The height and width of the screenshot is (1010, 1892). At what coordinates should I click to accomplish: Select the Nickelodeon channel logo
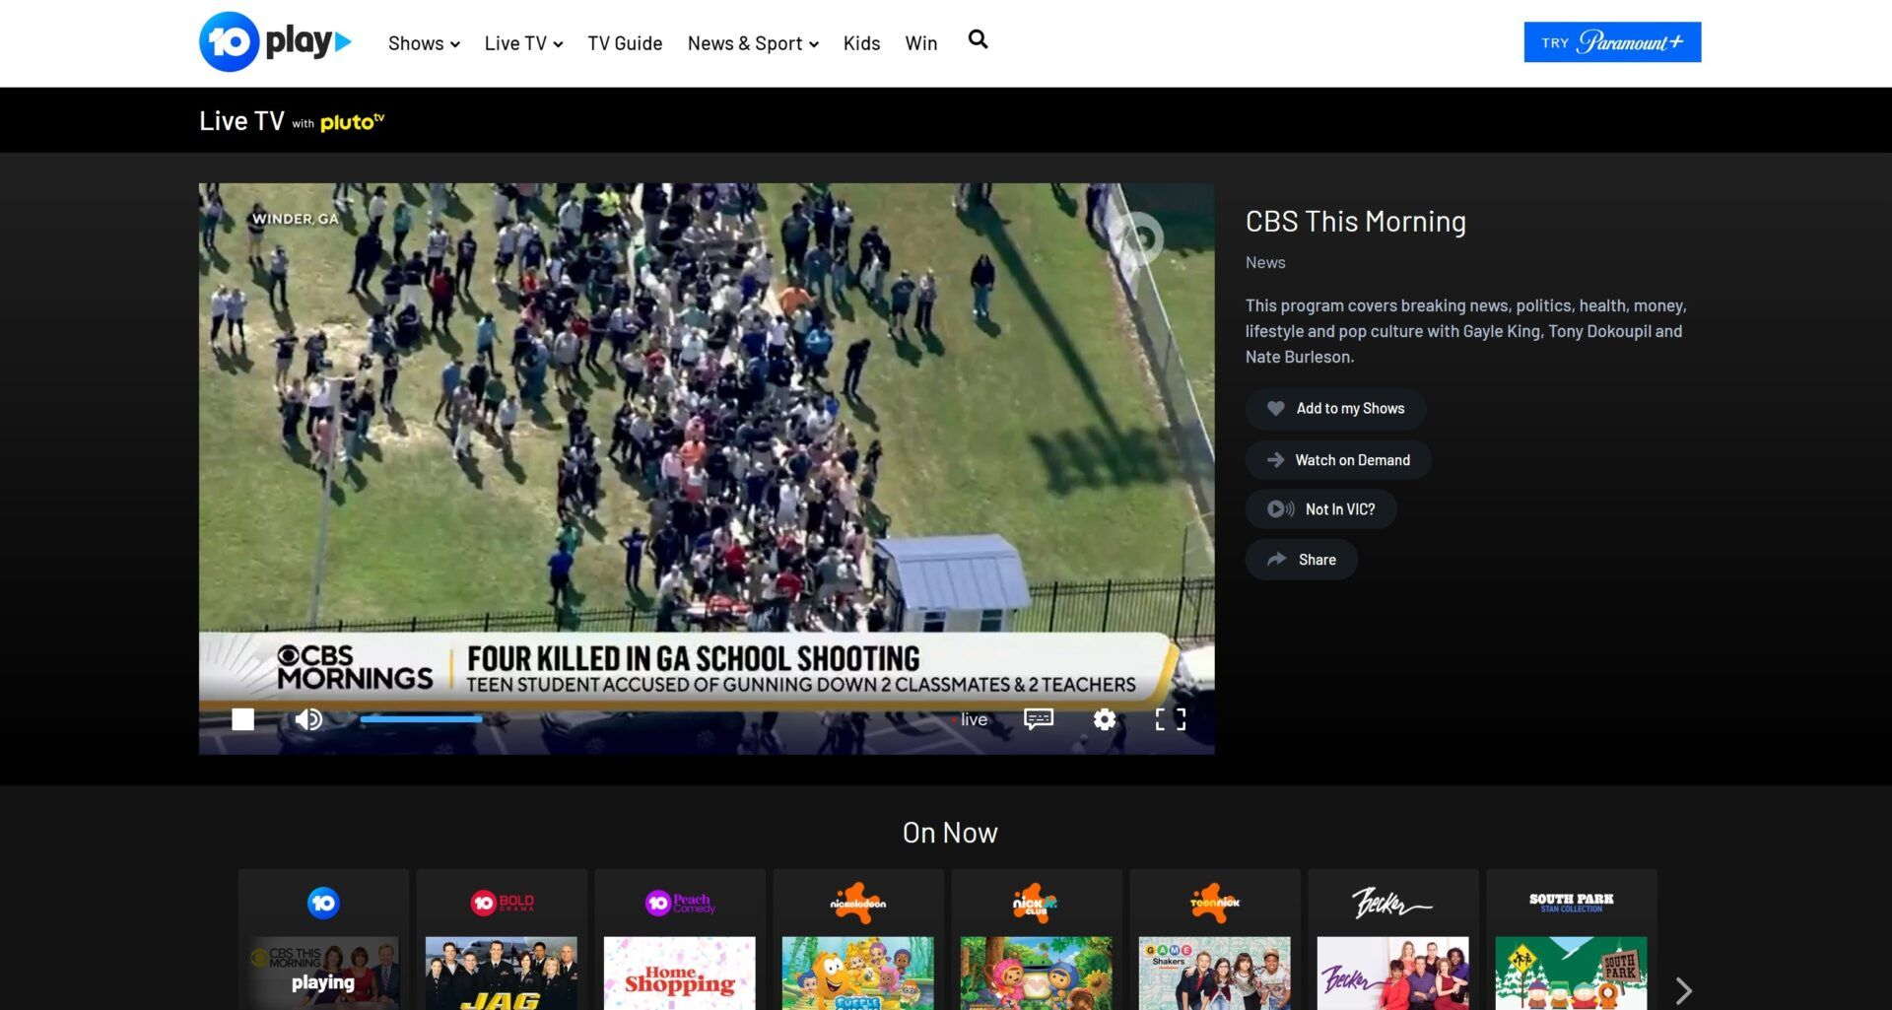[x=858, y=903]
